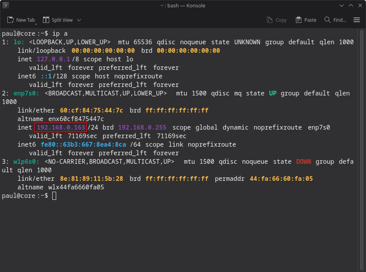Click the Copy documents icon

[x=270, y=20]
